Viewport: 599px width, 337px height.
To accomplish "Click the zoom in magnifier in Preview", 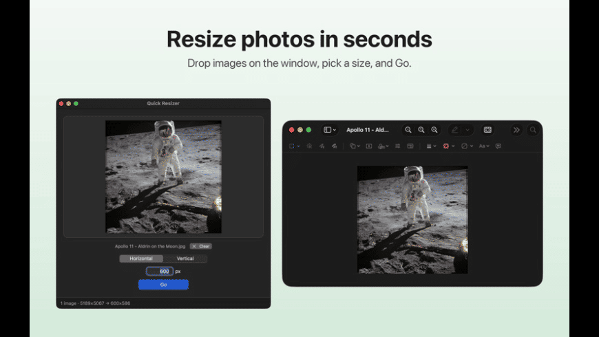I will (x=434, y=130).
